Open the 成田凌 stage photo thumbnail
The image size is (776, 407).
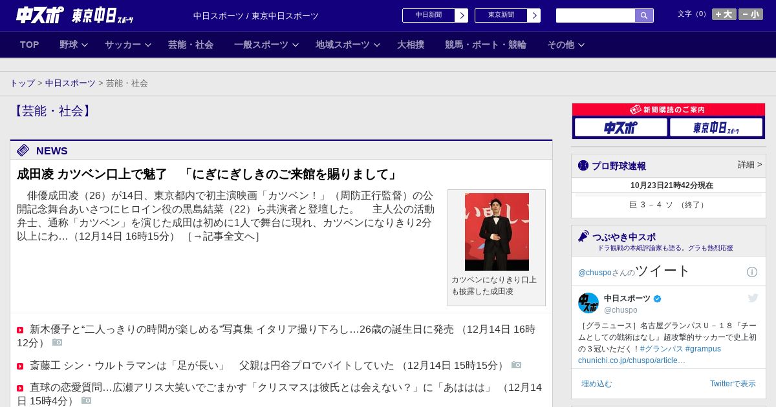pyautogui.click(x=497, y=232)
